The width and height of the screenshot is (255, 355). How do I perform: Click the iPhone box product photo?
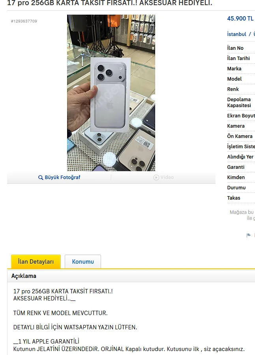[111, 93]
